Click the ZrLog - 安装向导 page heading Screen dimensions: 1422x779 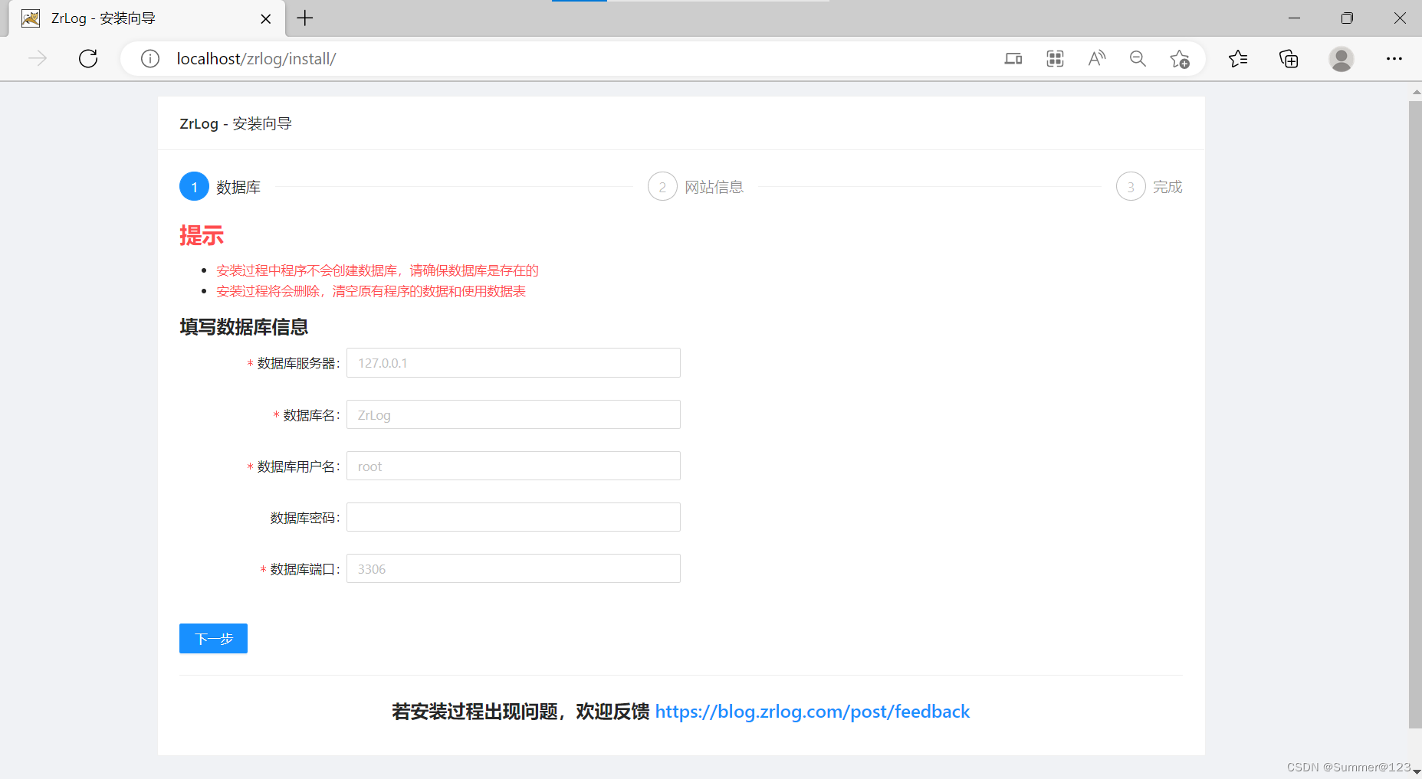click(x=235, y=123)
